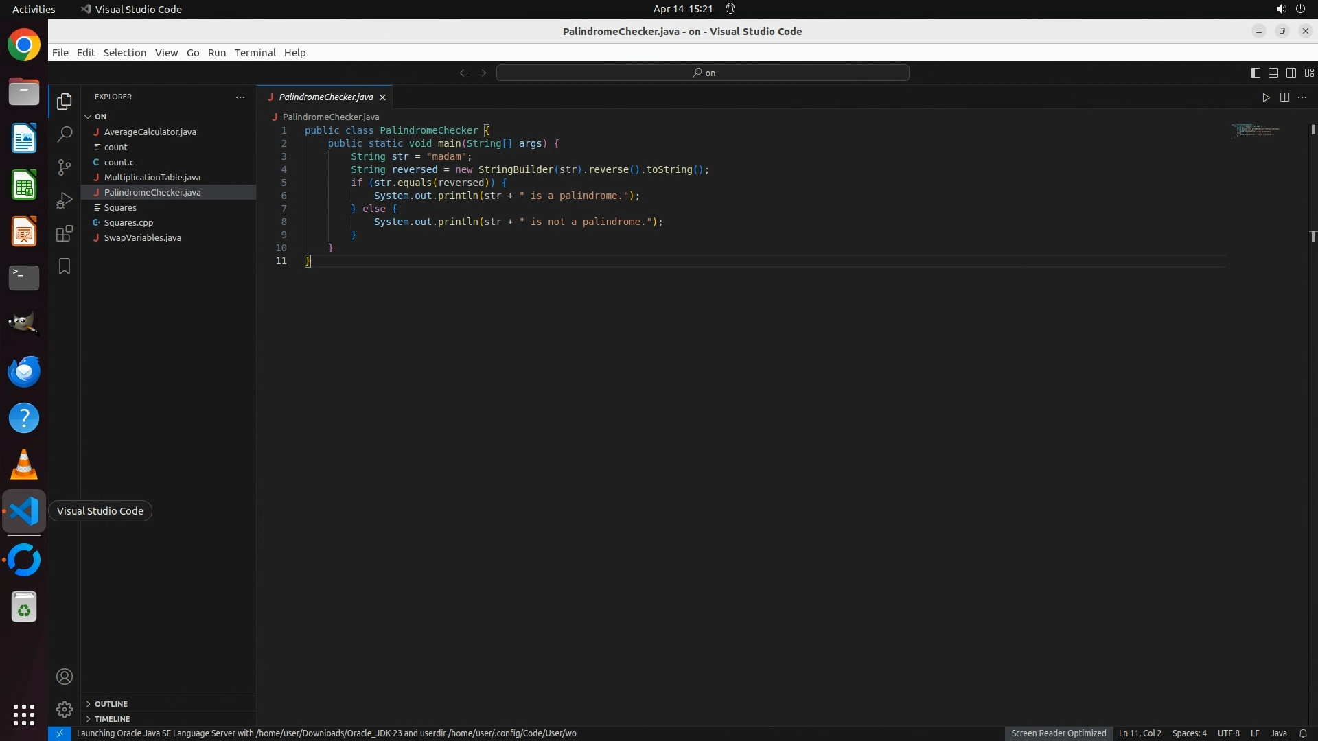Expand the TIMELINE section
This screenshot has height=741, width=1318.
[112, 719]
